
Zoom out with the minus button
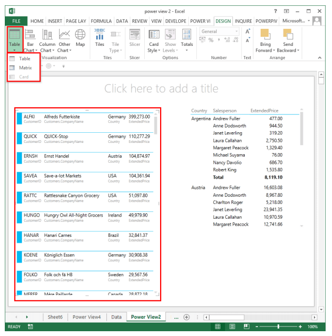[x=257, y=326]
